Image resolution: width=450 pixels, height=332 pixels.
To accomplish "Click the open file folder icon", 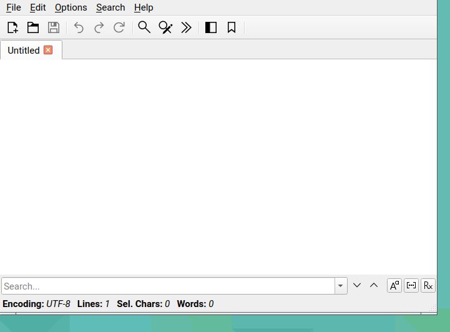I will coord(33,27).
